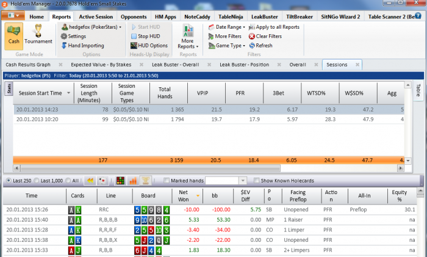Click Clear Filters red X icon

click(x=252, y=36)
